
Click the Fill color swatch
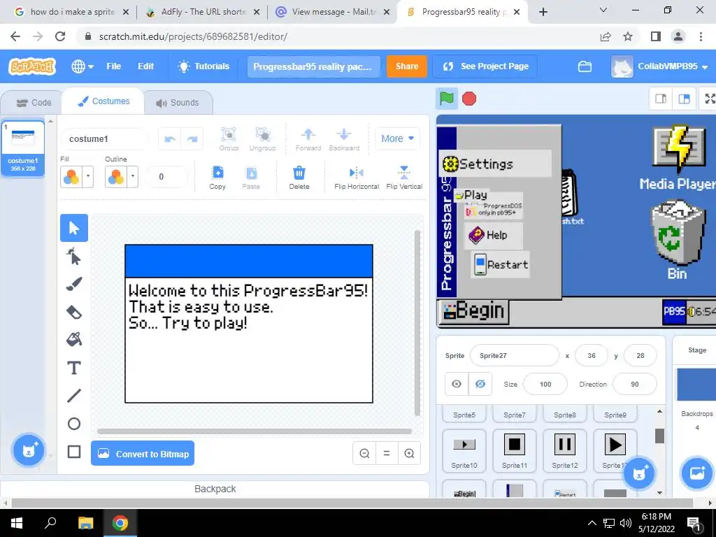(x=71, y=177)
